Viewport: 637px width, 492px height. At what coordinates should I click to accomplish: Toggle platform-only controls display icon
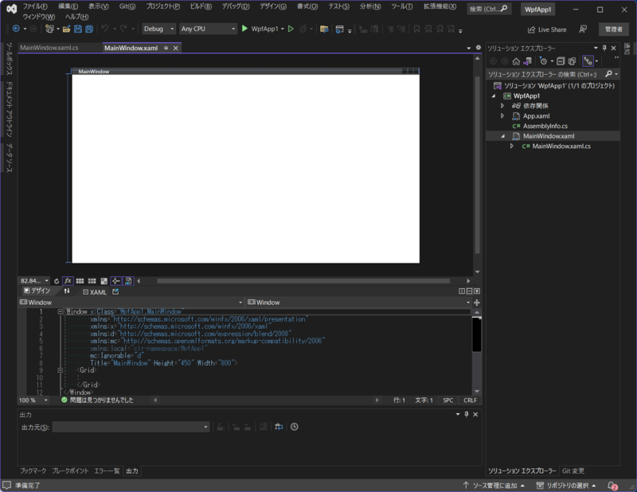point(128,281)
